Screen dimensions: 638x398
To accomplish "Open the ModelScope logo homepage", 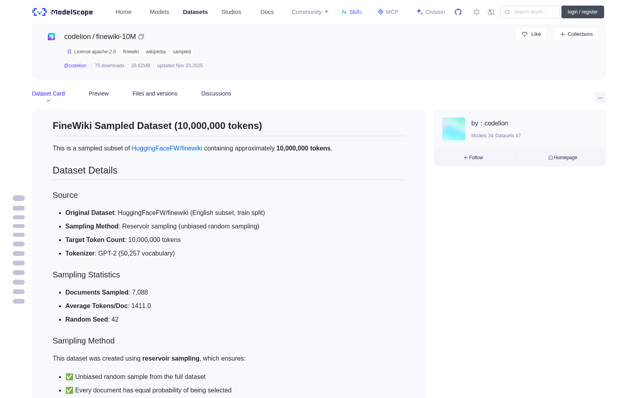I will click(x=62, y=12).
